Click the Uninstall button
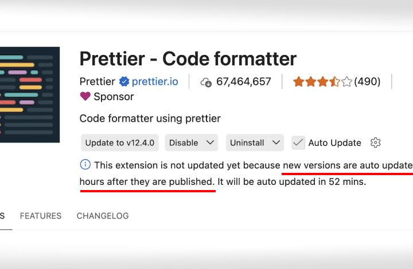This screenshot has width=413, height=269. tap(247, 143)
